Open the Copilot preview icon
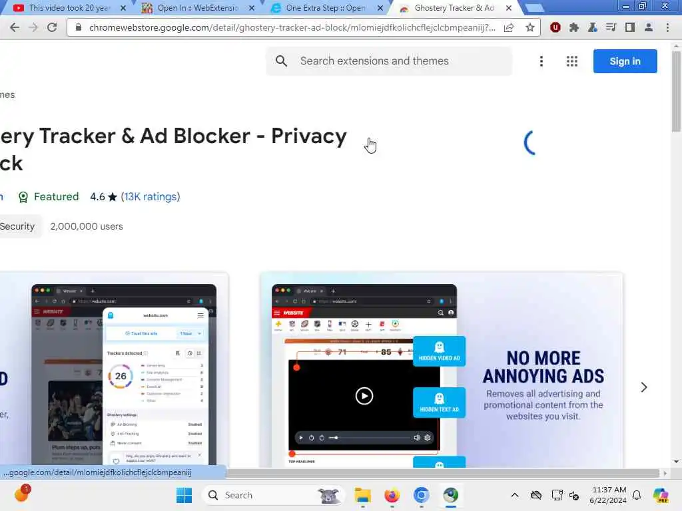 pyautogui.click(x=660, y=495)
